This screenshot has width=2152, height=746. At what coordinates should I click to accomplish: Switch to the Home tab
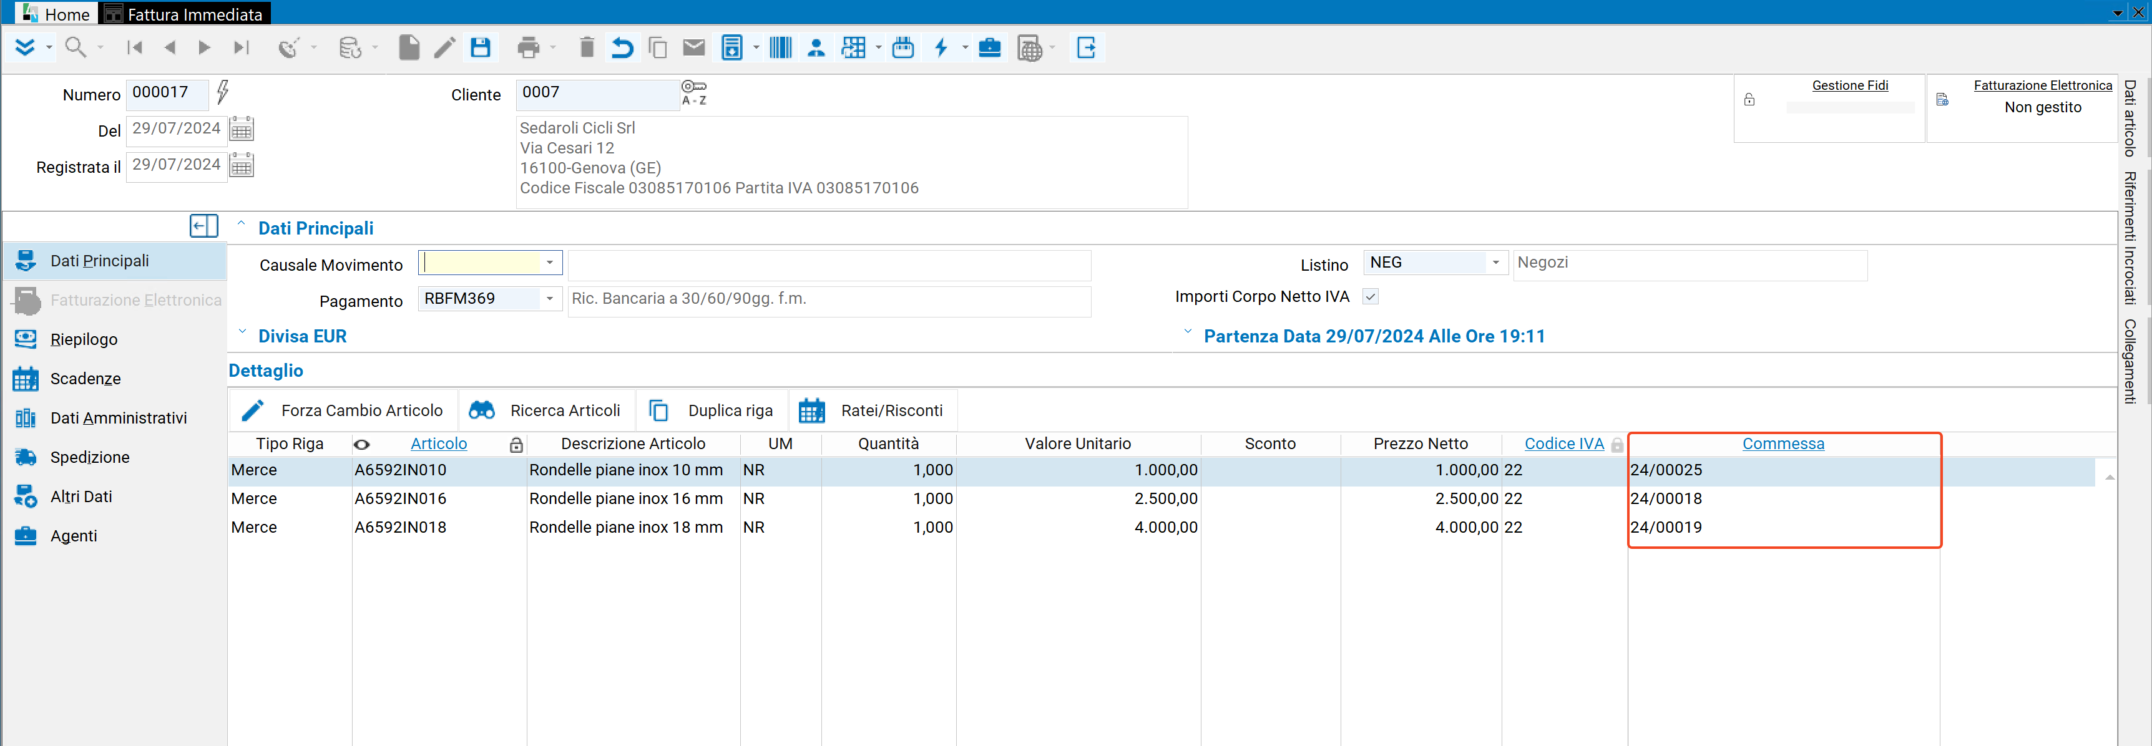pos(56,13)
